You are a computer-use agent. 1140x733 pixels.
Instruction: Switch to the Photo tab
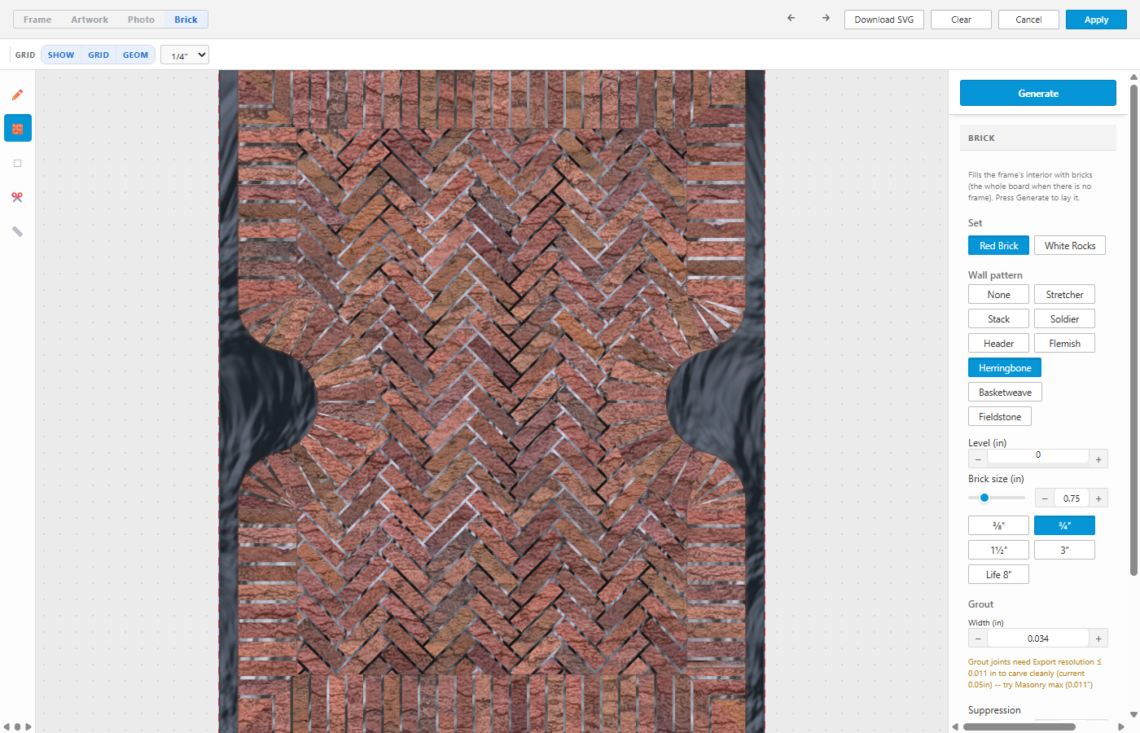pos(141,20)
